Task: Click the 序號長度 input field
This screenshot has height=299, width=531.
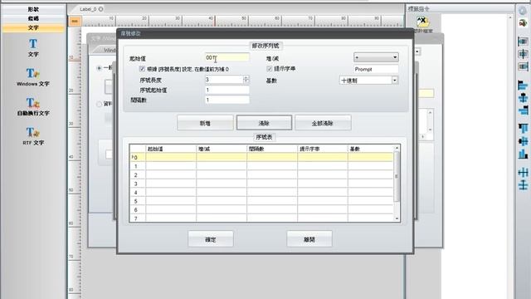Action: coord(224,80)
